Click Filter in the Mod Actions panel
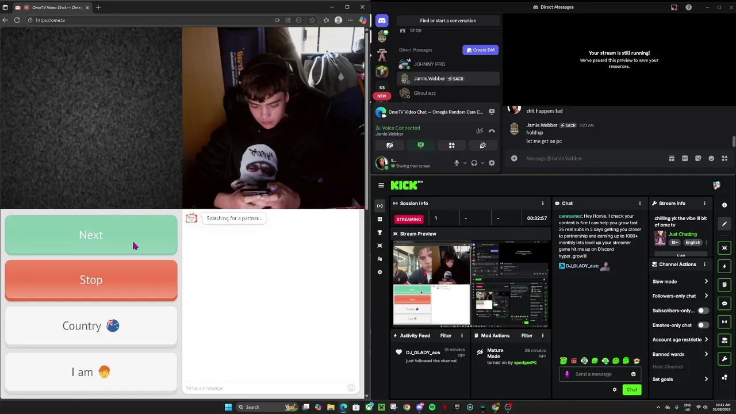This screenshot has height=414, width=736. click(x=527, y=336)
